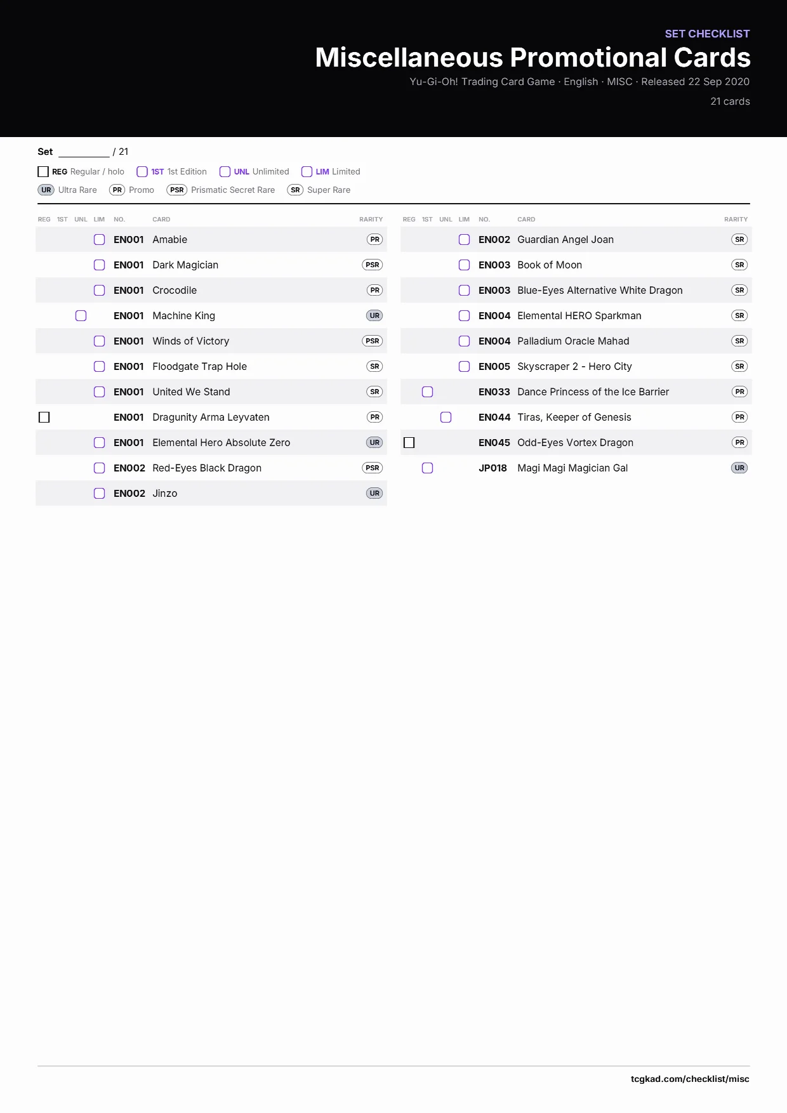
Task: Click the Set count blank line
Action: (84, 152)
